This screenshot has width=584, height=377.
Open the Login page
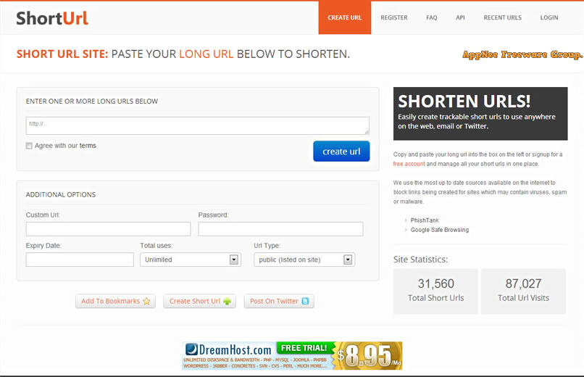(549, 17)
